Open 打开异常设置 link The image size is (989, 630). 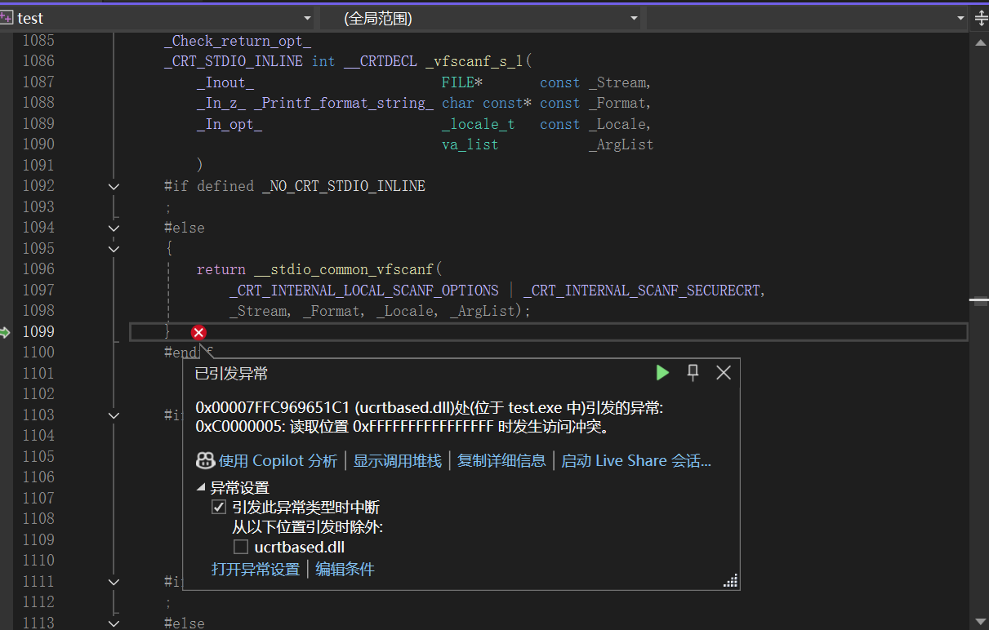(256, 570)
